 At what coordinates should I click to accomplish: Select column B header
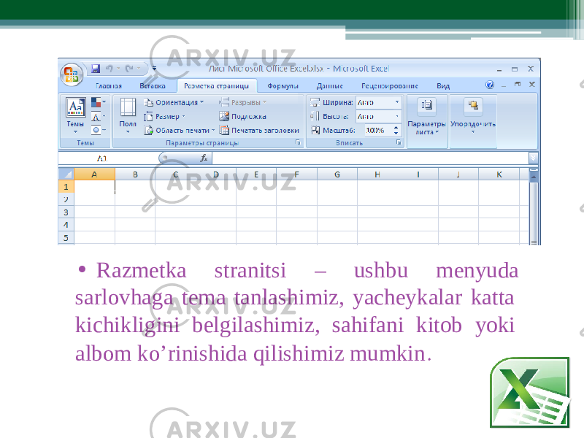point(135,174)
